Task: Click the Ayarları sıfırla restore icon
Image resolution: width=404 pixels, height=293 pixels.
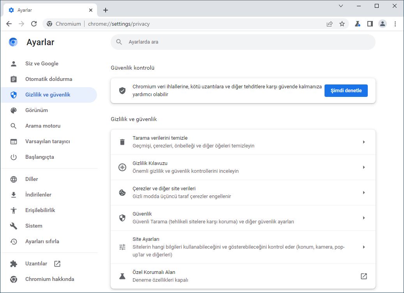Action: tap(14, 241)
